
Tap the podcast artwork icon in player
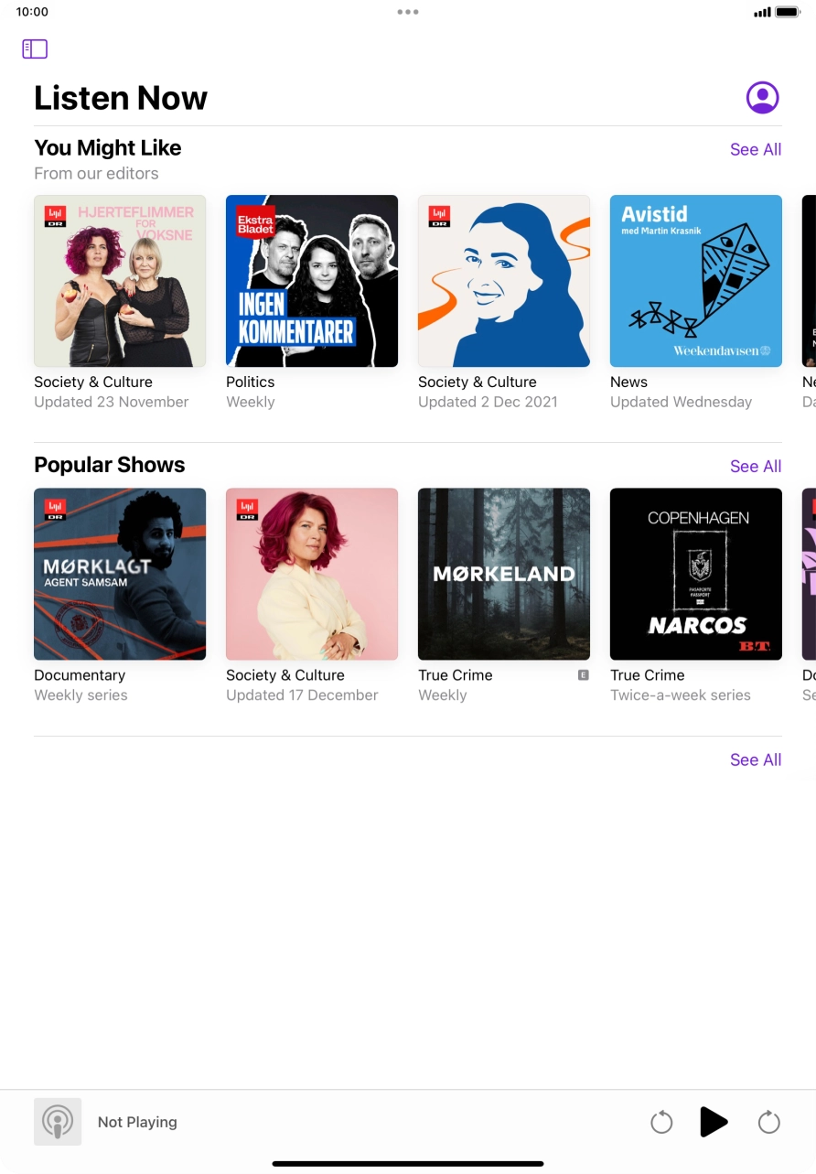click(x=58, y=1122)
